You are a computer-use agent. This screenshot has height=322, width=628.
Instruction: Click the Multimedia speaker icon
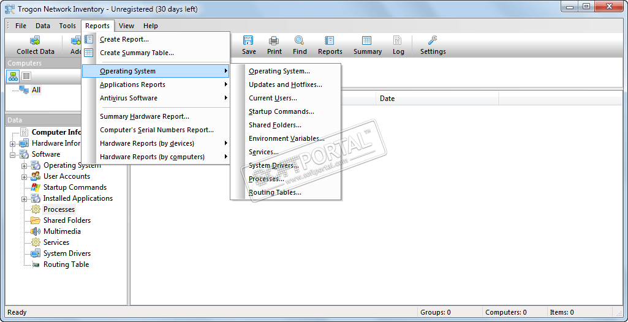[36, 231]
